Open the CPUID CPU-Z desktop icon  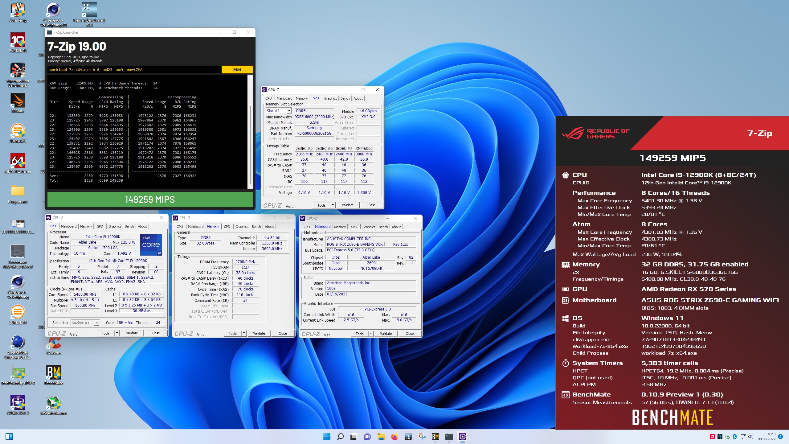point(18,405)
